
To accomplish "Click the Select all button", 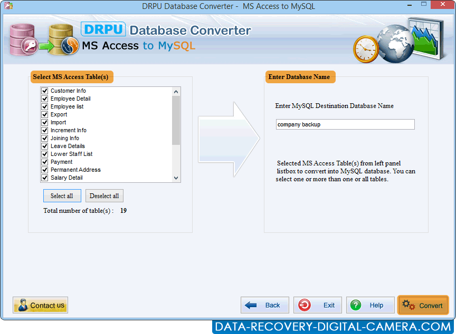I will click(x=62, y=196).
